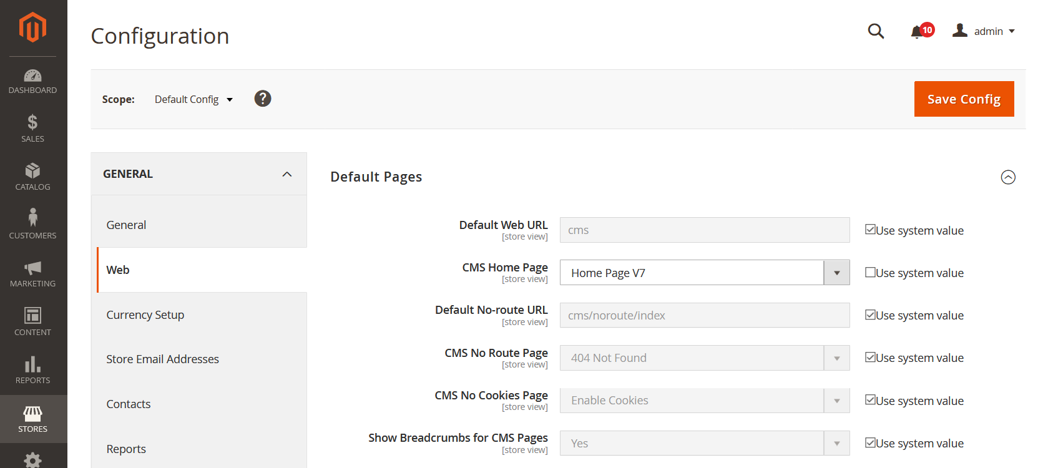Click the admin user avatar icon
Screen dimensions: 1038x468
(960, 30)
